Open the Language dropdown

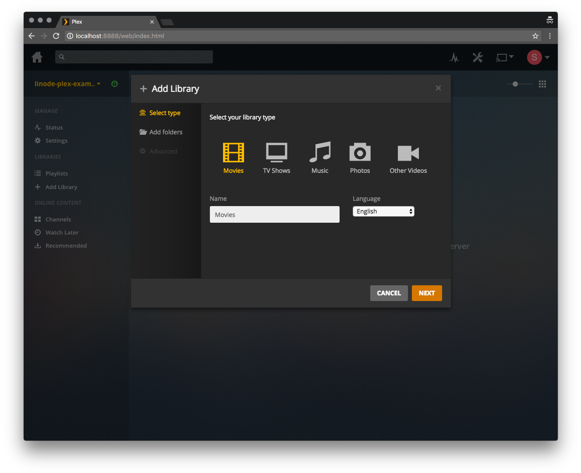point(383,211)
